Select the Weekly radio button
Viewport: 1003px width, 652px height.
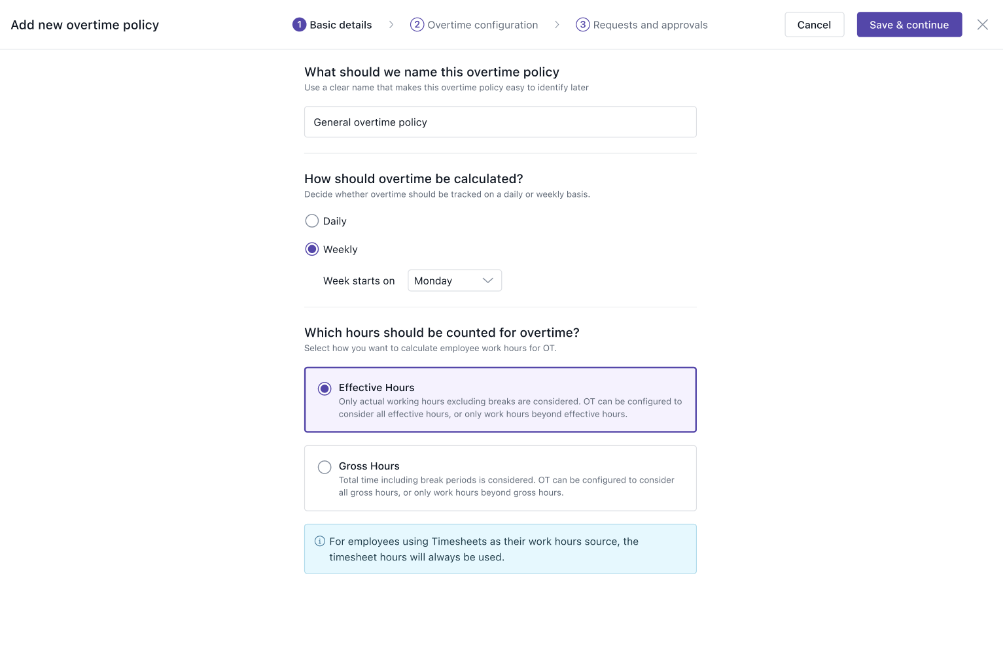(312, 249)
